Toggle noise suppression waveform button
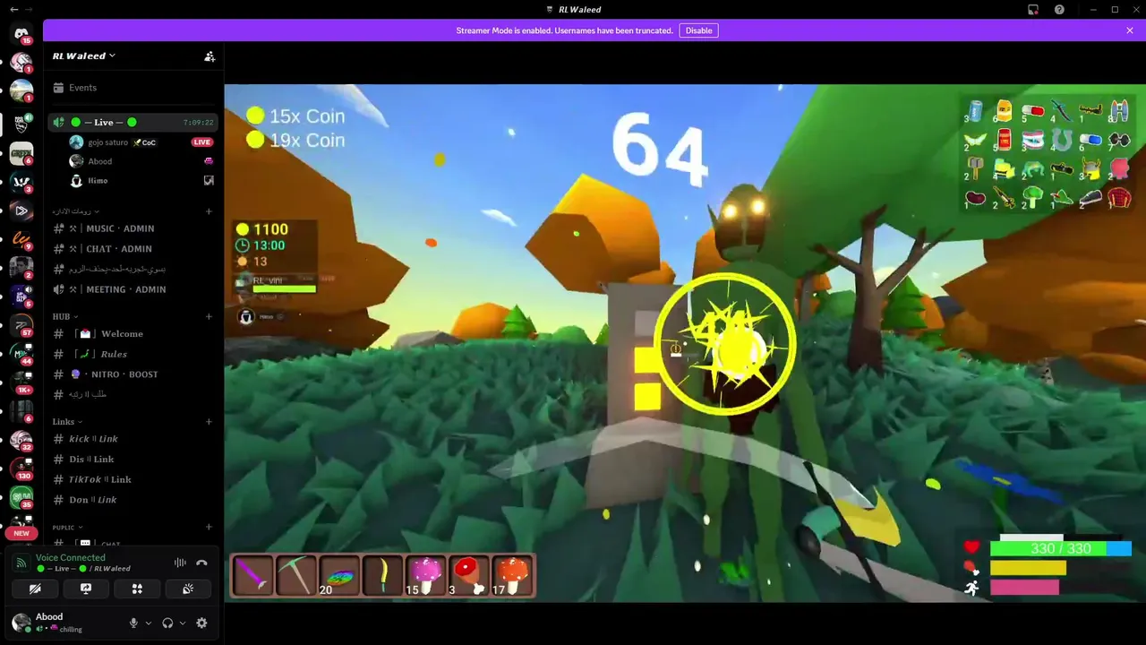The image size is (1146, 645). (180, 563)
